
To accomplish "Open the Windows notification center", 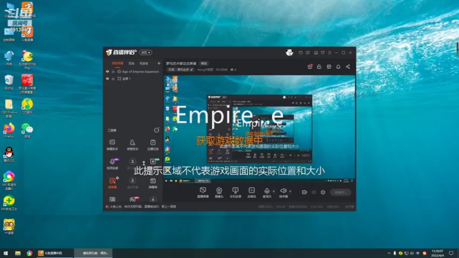I will tap(451, 253).
